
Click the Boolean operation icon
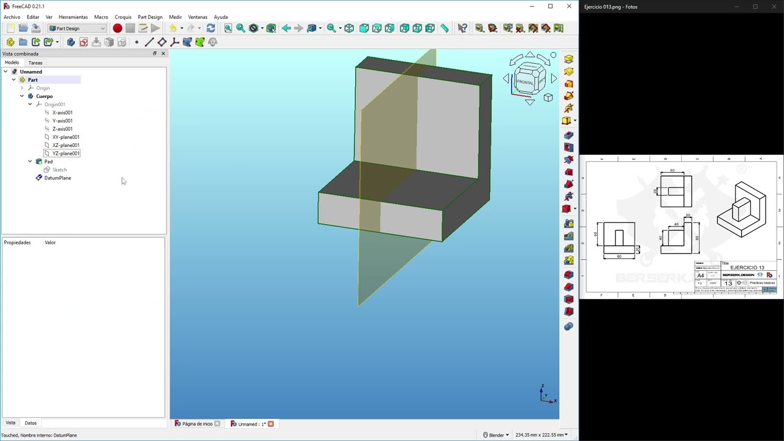pyautogui.click(x=568, y=326)
